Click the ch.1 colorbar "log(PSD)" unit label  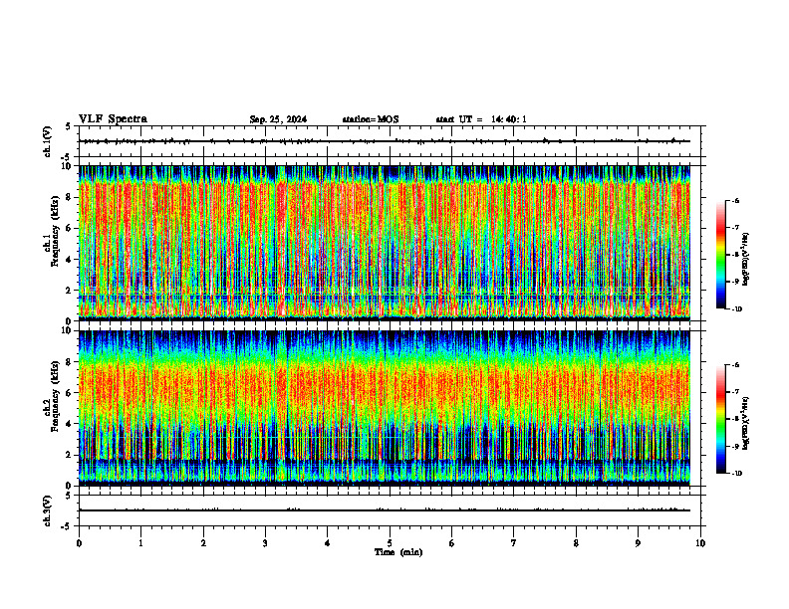pyautogui.click(x=745, y=260)
